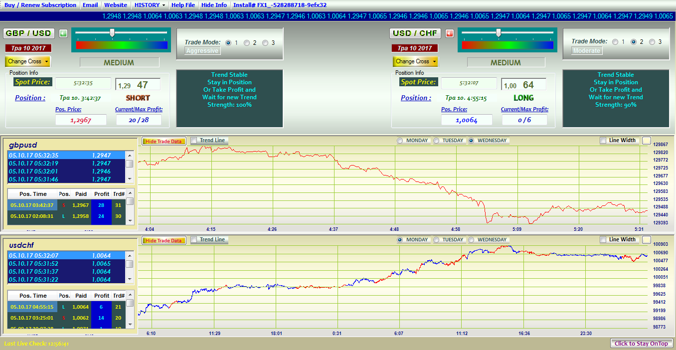Open Change Cross dropdown for GBP / USD
The width and height of the screenshot is (676, 350).
pyautogui.click(x=28, y=61)
